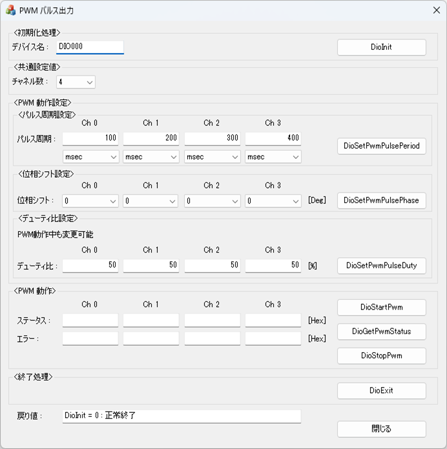The image size is (447, 449).
Task: Click the Ch 0 パルス周期 input field
Action: pyautogui.click(x=90, y=138)
